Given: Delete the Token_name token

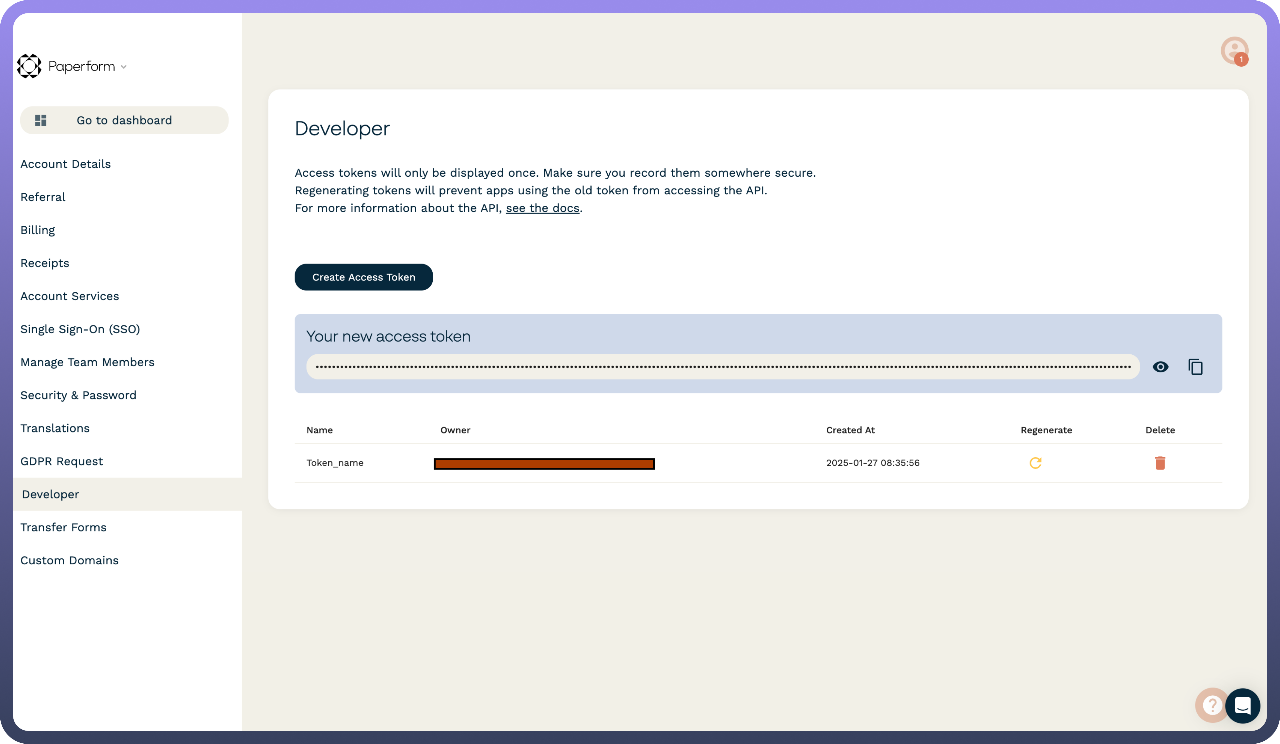Looking at the screenshot, I should [1160, 463].
